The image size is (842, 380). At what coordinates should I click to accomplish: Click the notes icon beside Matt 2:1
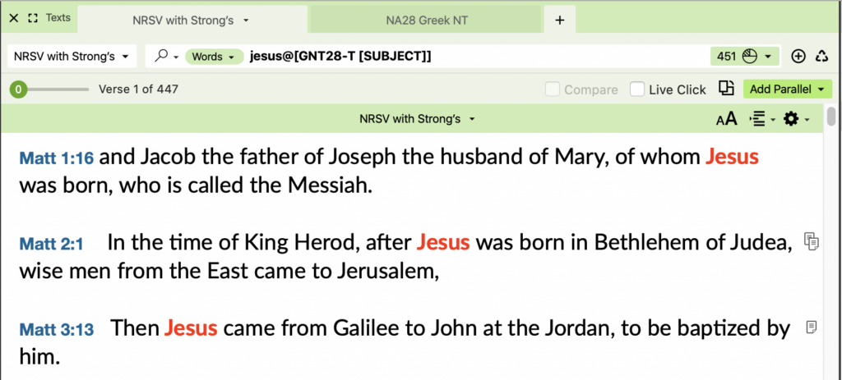coord(812,241)
